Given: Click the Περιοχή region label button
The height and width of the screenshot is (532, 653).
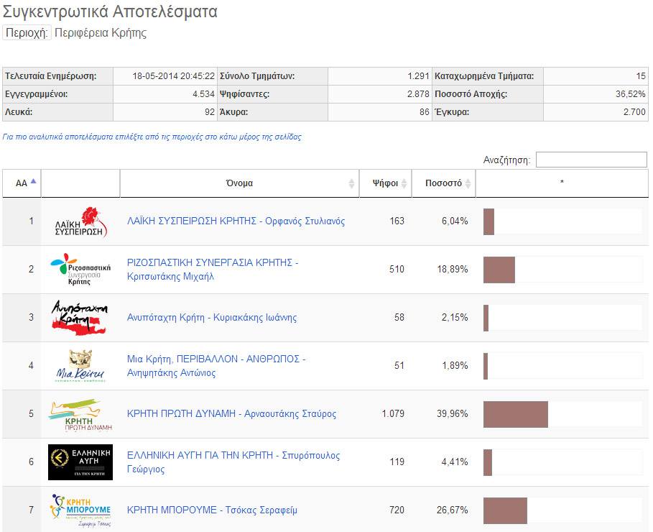Looking at the screenshot, I should point(27,33).
